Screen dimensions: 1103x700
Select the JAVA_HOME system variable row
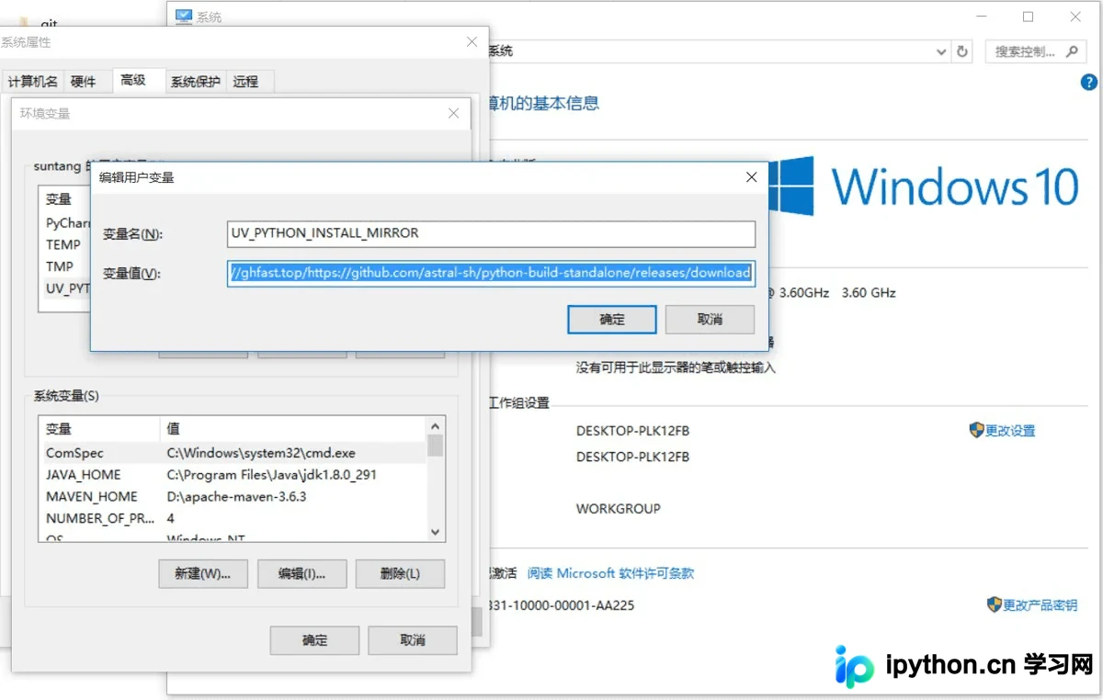coord(233,475)
